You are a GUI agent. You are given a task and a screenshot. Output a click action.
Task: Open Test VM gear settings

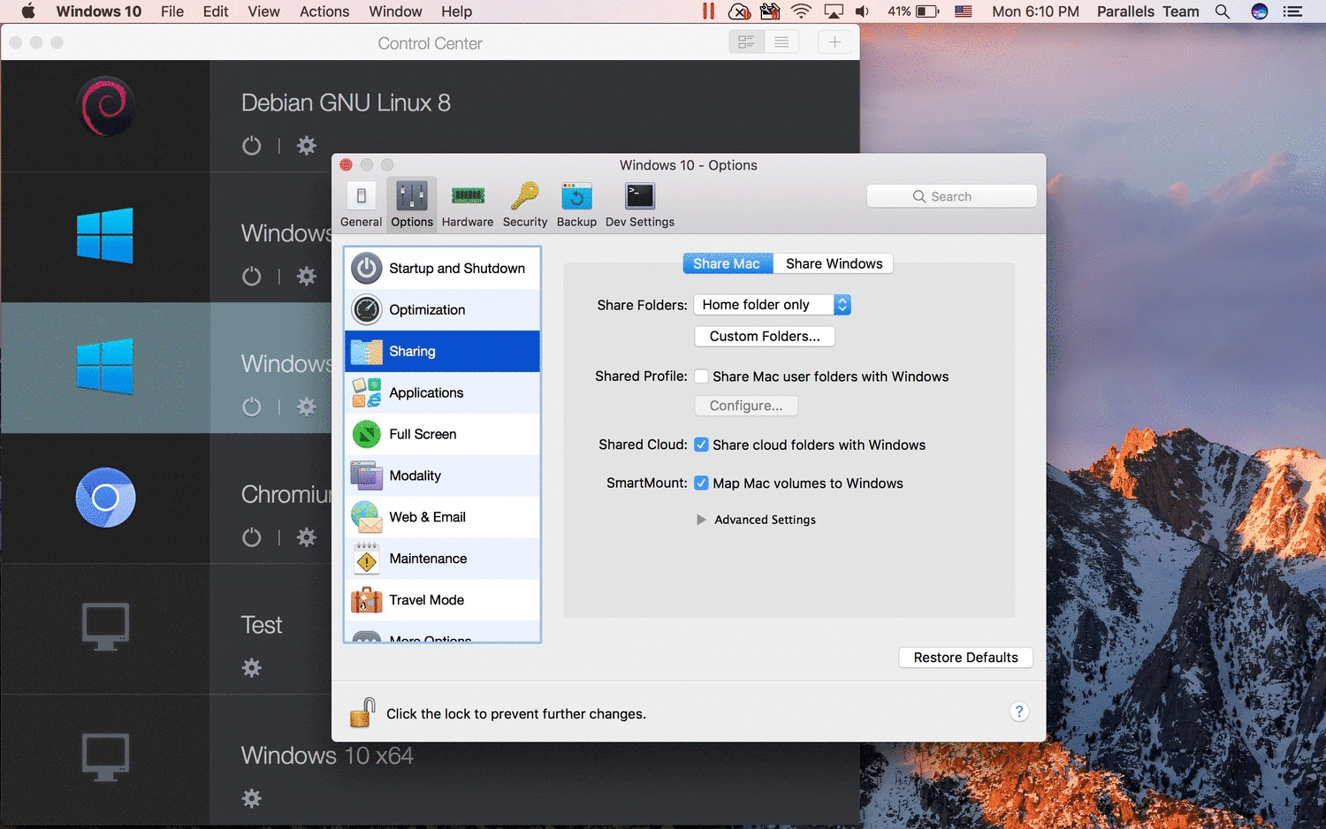[x=252, y=668]
